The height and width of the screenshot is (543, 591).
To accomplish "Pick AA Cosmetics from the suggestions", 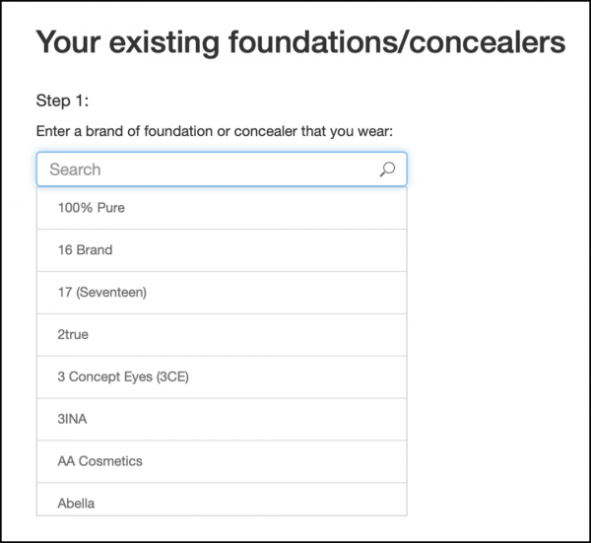I will [222, 461].
